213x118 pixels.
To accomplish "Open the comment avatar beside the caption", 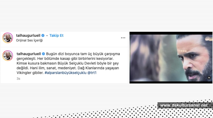I will 7,56.
